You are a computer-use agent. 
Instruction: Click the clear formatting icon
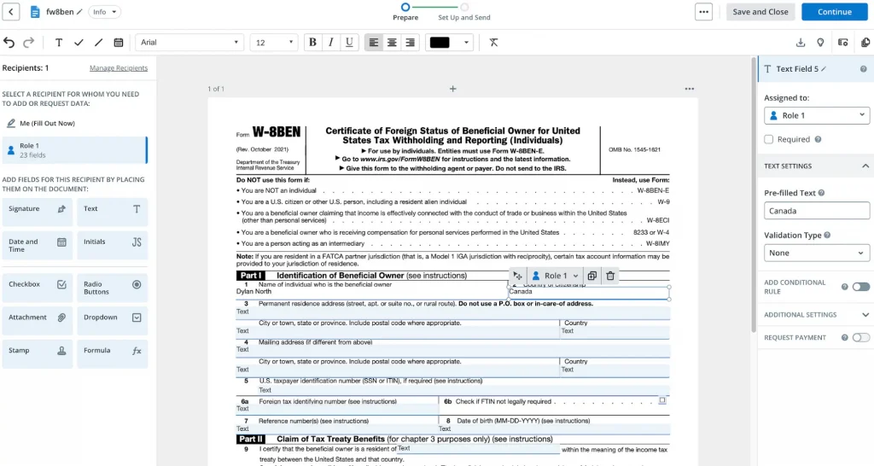point(493,43)
